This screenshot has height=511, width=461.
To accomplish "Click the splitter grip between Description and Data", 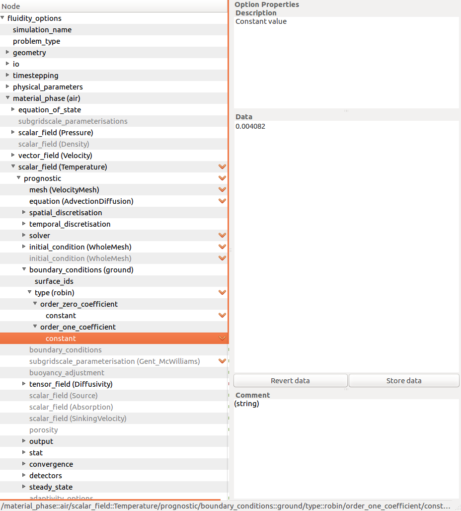I will coord(346,111).
